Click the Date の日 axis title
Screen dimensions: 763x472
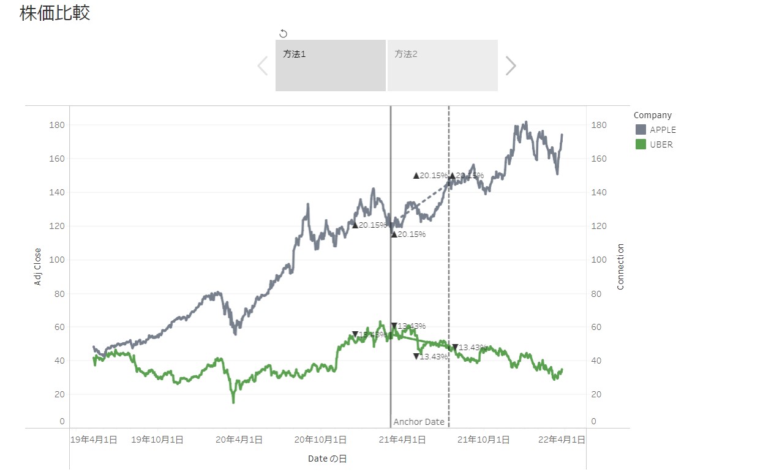coord(326,458)
